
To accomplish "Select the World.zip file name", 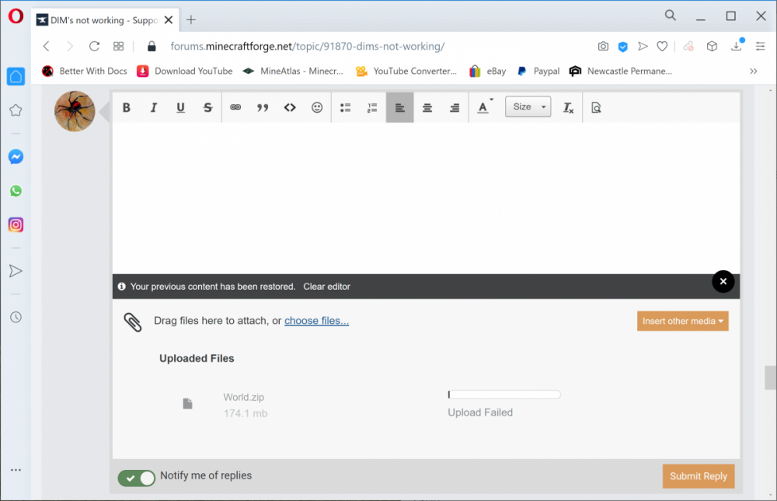I will coord(244,397).
